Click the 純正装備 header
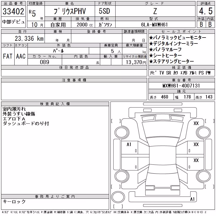The height and width of the screenshot is (216, 216). pos(181,67)
